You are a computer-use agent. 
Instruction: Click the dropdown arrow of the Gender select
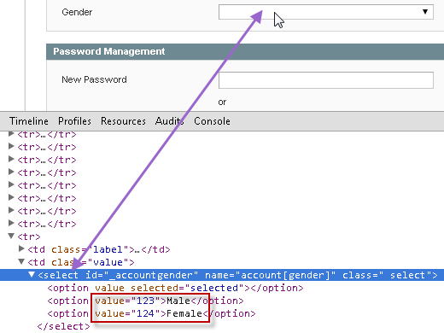(425, 12)
